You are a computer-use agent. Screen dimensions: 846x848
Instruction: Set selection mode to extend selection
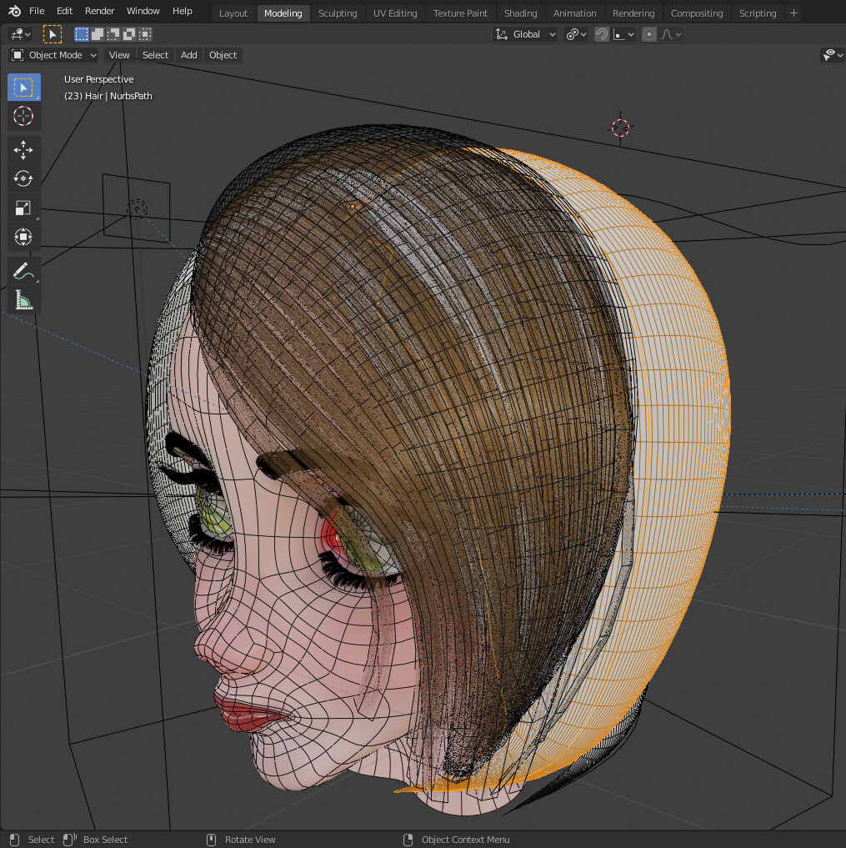click(98, 35)
